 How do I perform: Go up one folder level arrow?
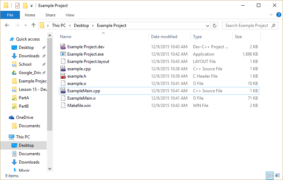[x=33, y=25]
